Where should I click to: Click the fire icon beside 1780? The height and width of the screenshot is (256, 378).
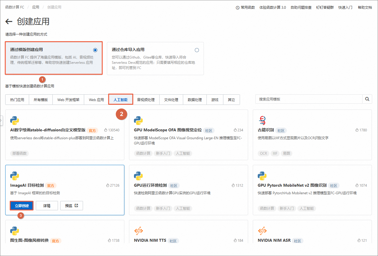[x=357, y=130]
